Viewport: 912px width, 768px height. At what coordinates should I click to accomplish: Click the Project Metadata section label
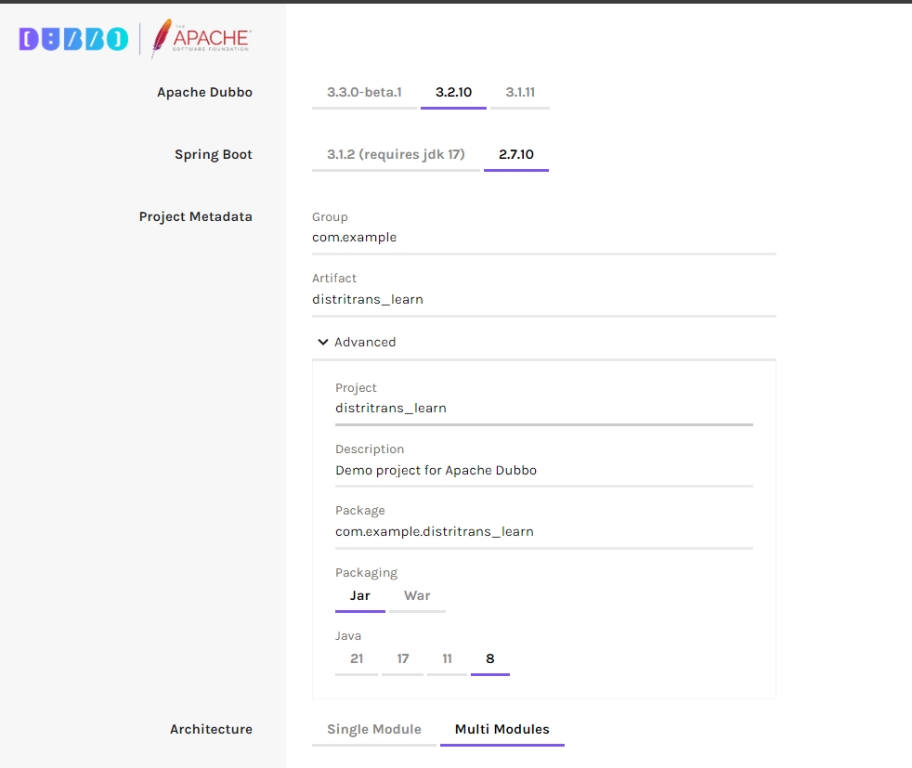[x=195, y=217]
